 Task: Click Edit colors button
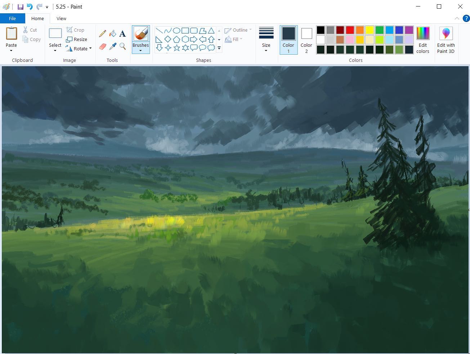(423, 40)
